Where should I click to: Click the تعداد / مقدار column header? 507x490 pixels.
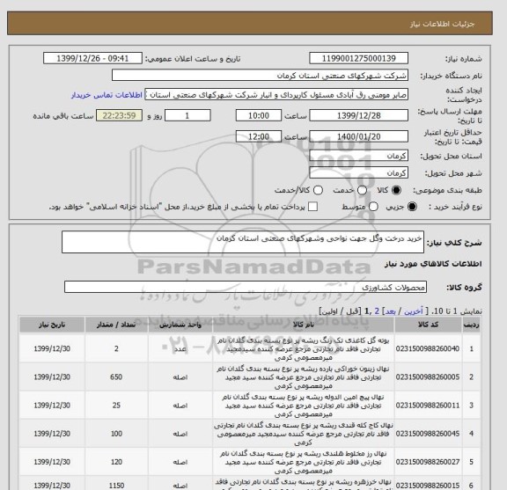tap(116, 325)
